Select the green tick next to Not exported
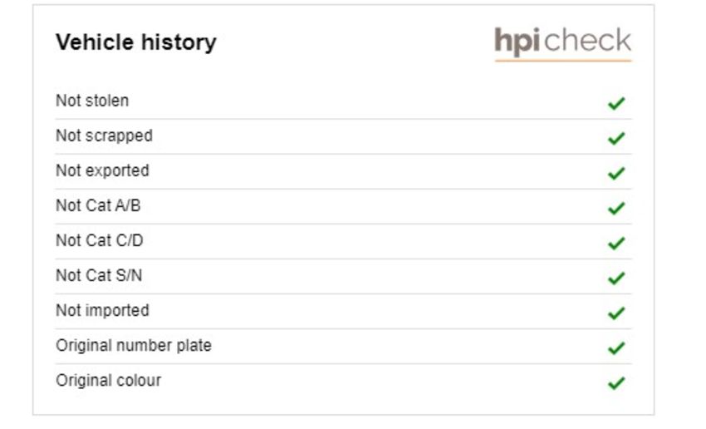 [616, 173]
